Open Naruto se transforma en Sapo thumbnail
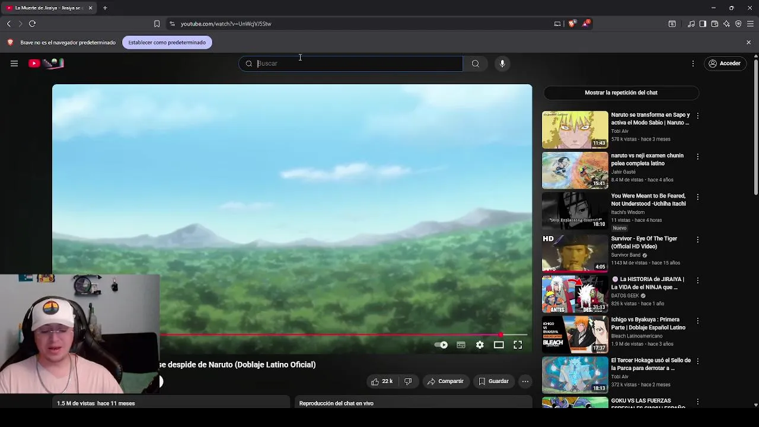 (575, 129)
